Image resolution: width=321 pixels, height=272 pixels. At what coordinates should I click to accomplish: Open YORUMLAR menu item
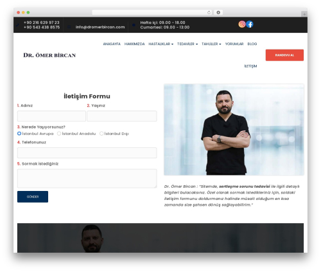(234, 44)
